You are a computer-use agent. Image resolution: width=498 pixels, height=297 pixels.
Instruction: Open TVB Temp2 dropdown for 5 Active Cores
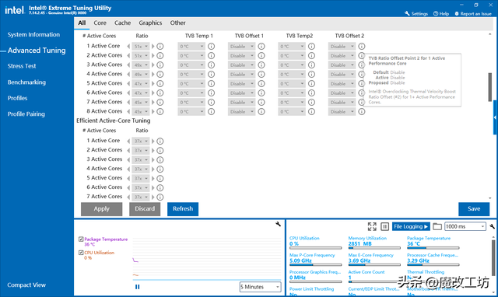292,84
